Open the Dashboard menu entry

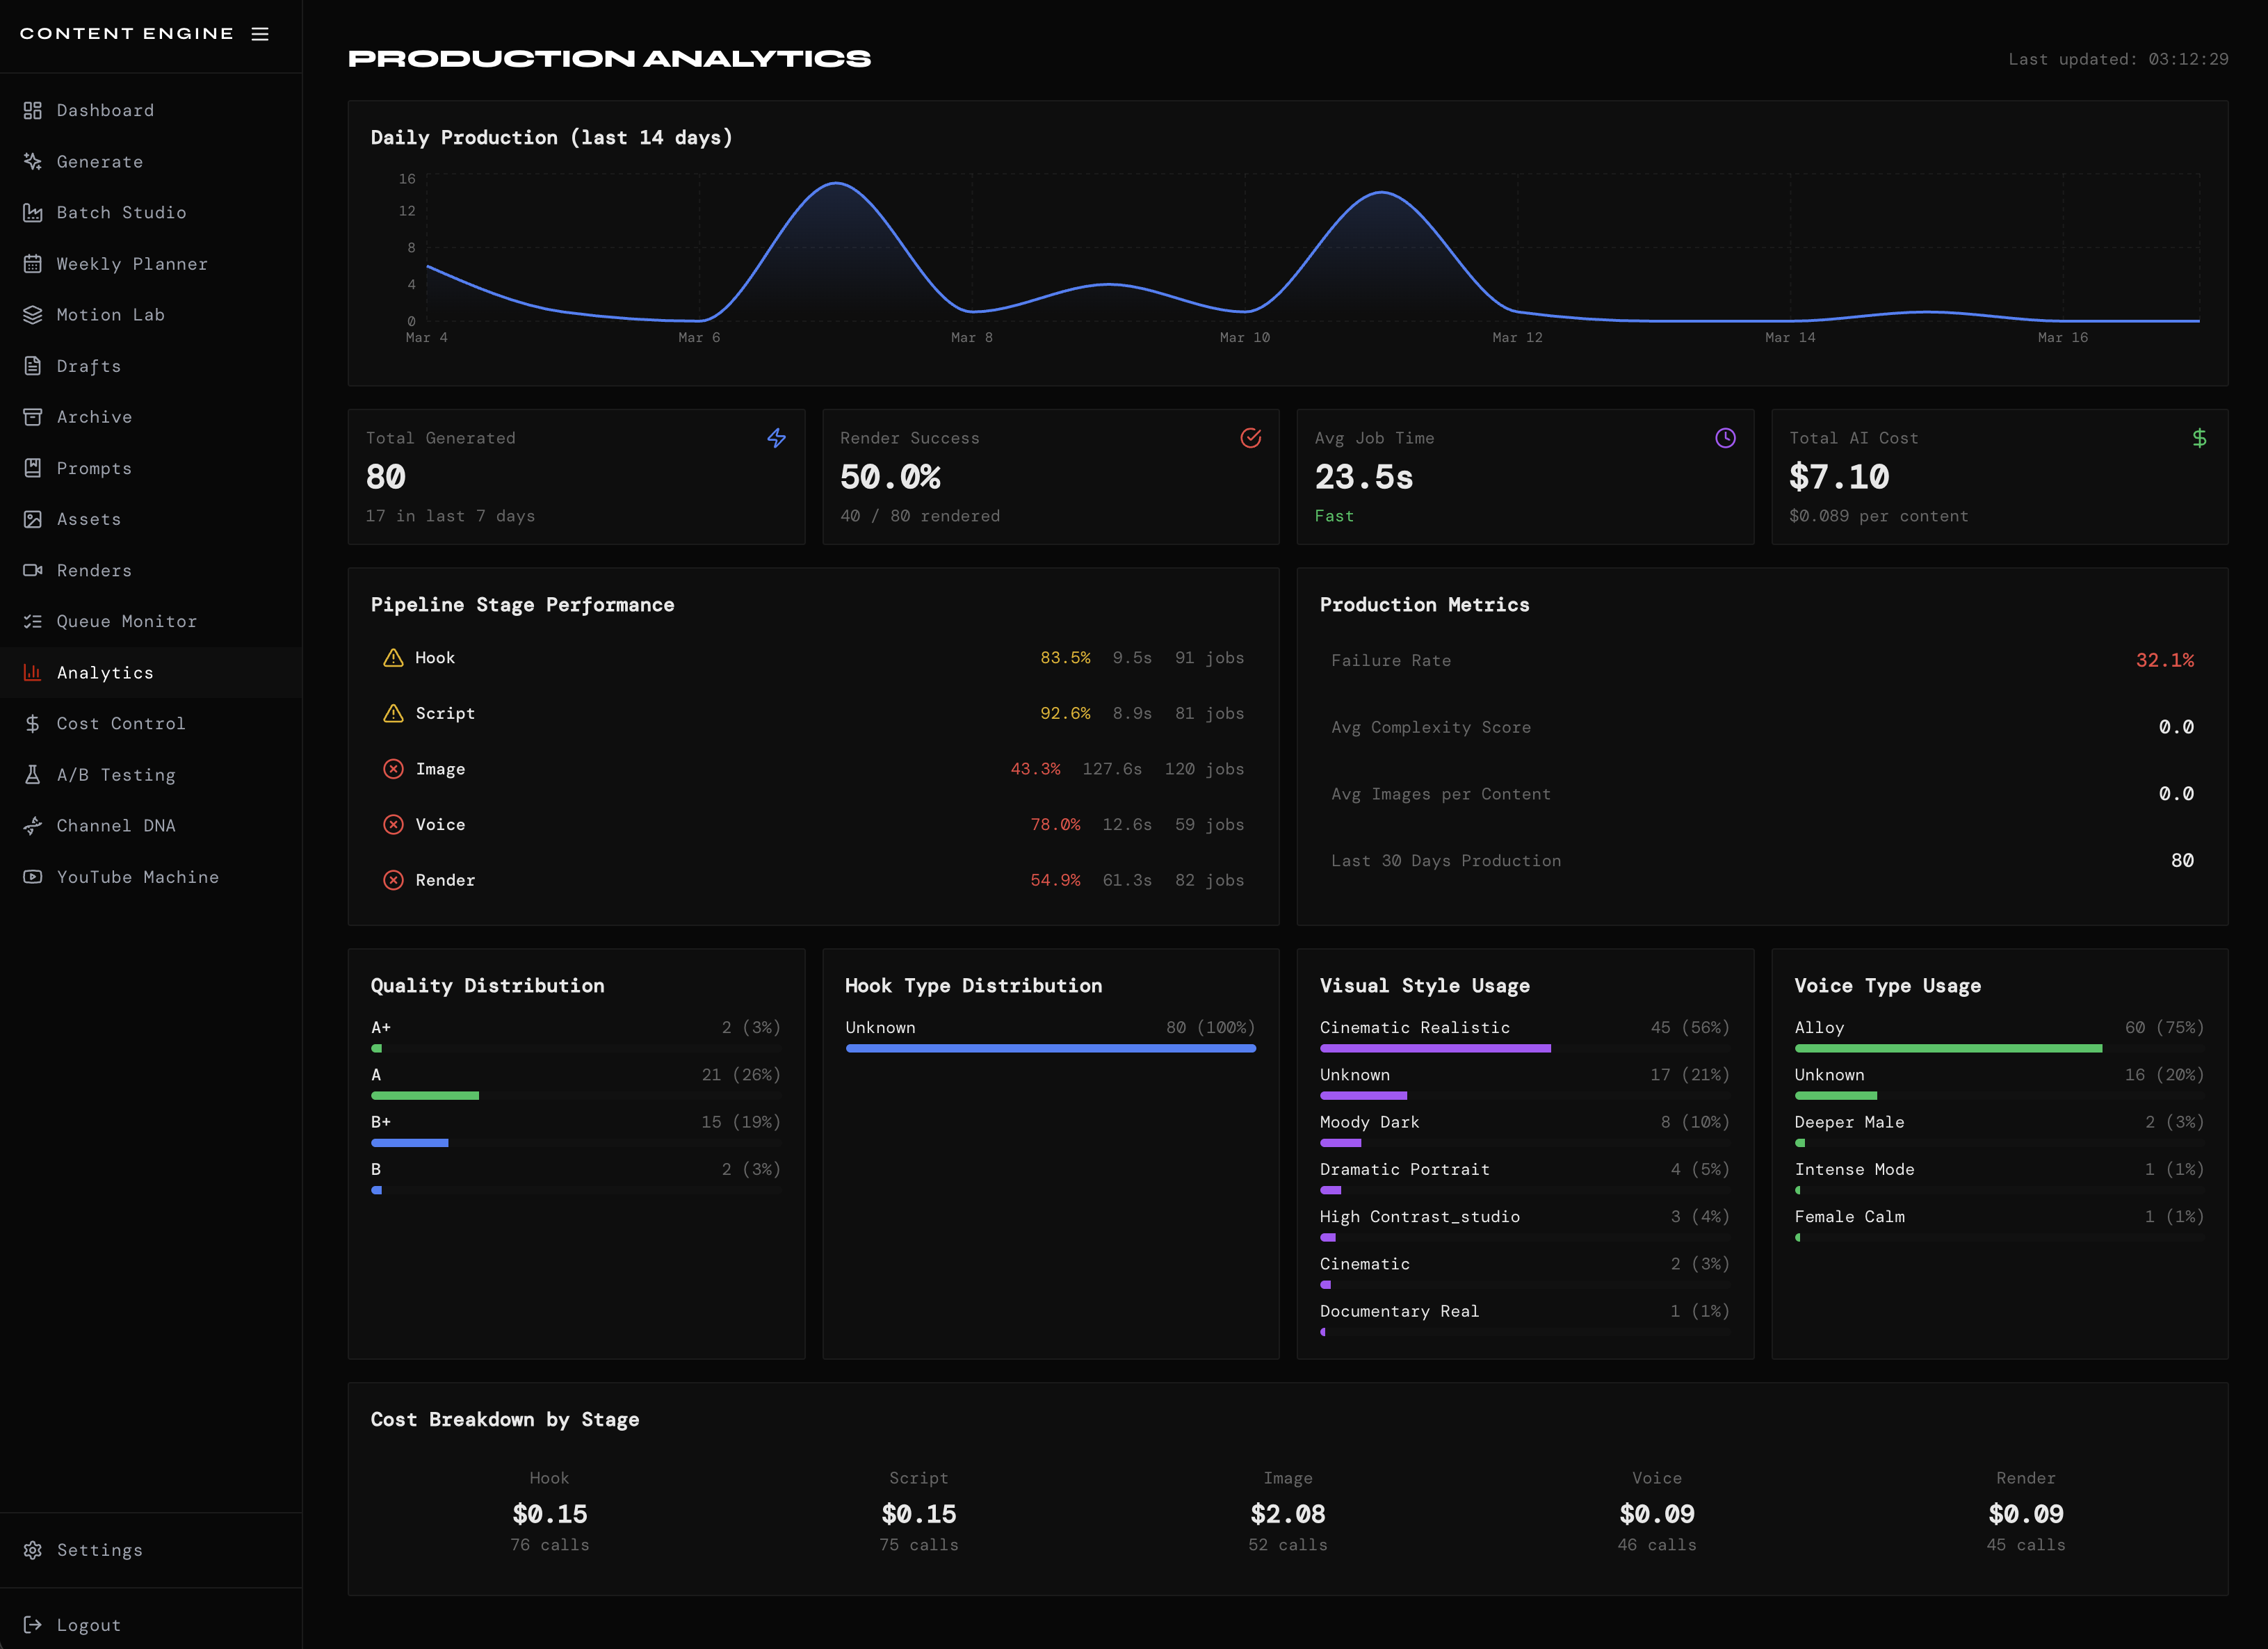(106, 110)
